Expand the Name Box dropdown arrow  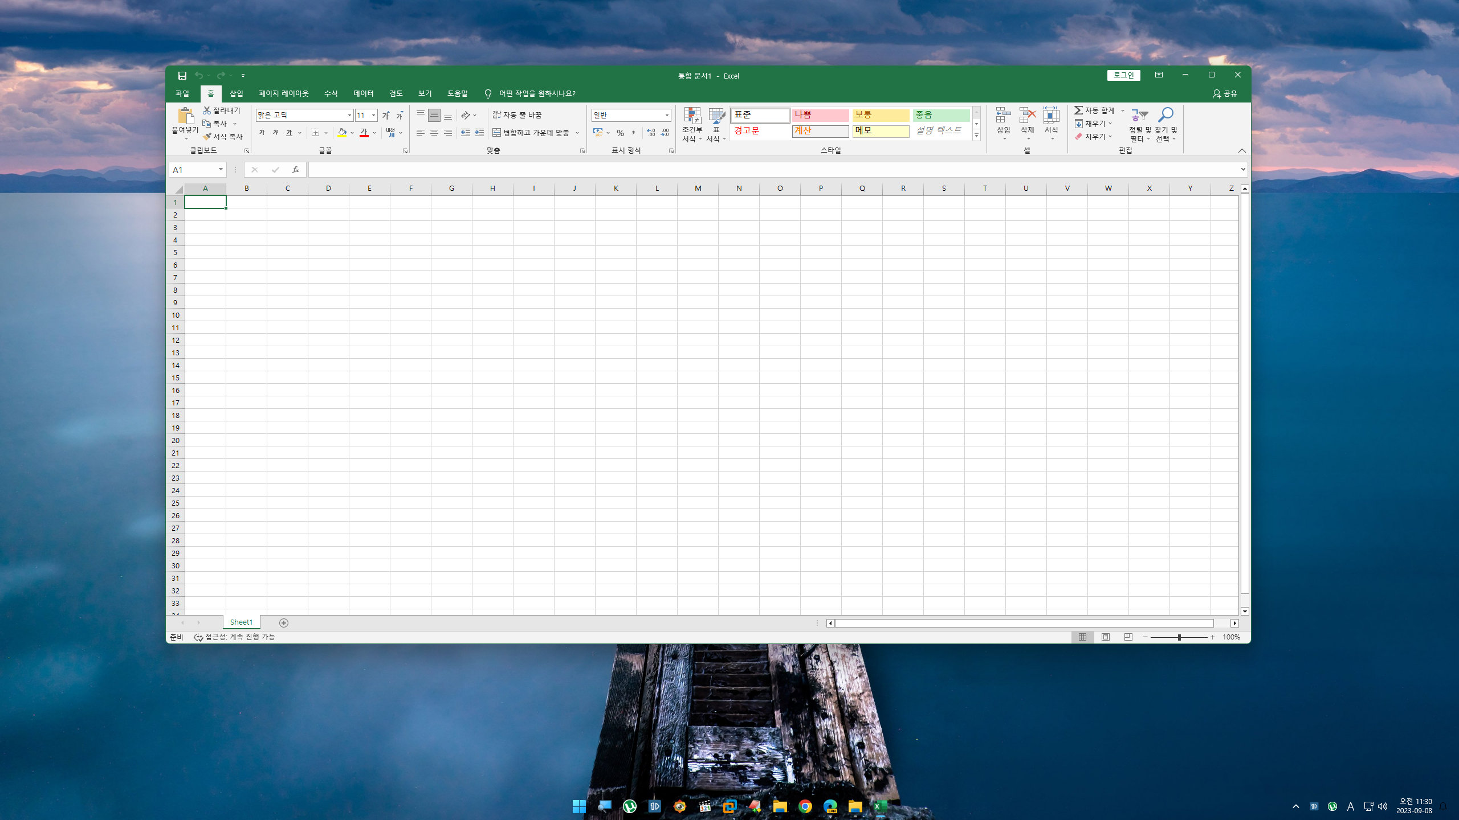click(x=221, y=170)
